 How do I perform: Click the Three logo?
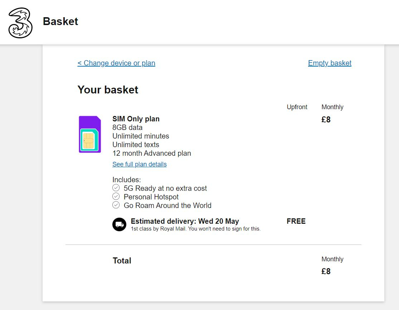click(x=20, y=23)
